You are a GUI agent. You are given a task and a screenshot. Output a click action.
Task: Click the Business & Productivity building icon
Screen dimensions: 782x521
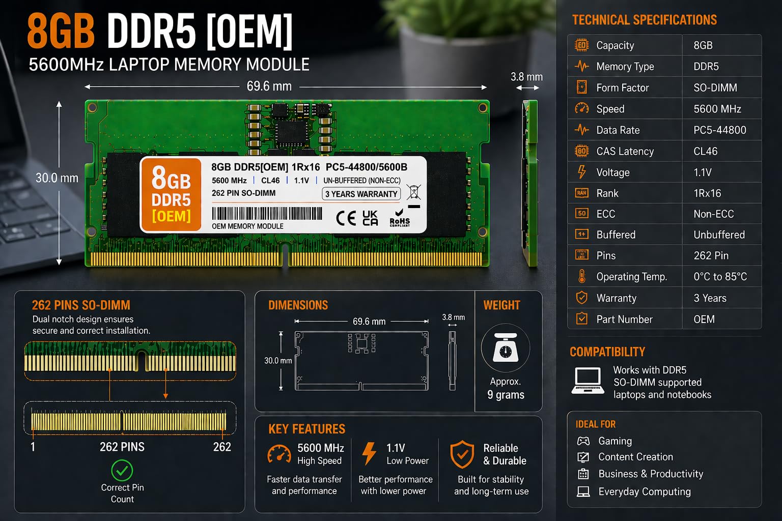(x=583, y=474)
